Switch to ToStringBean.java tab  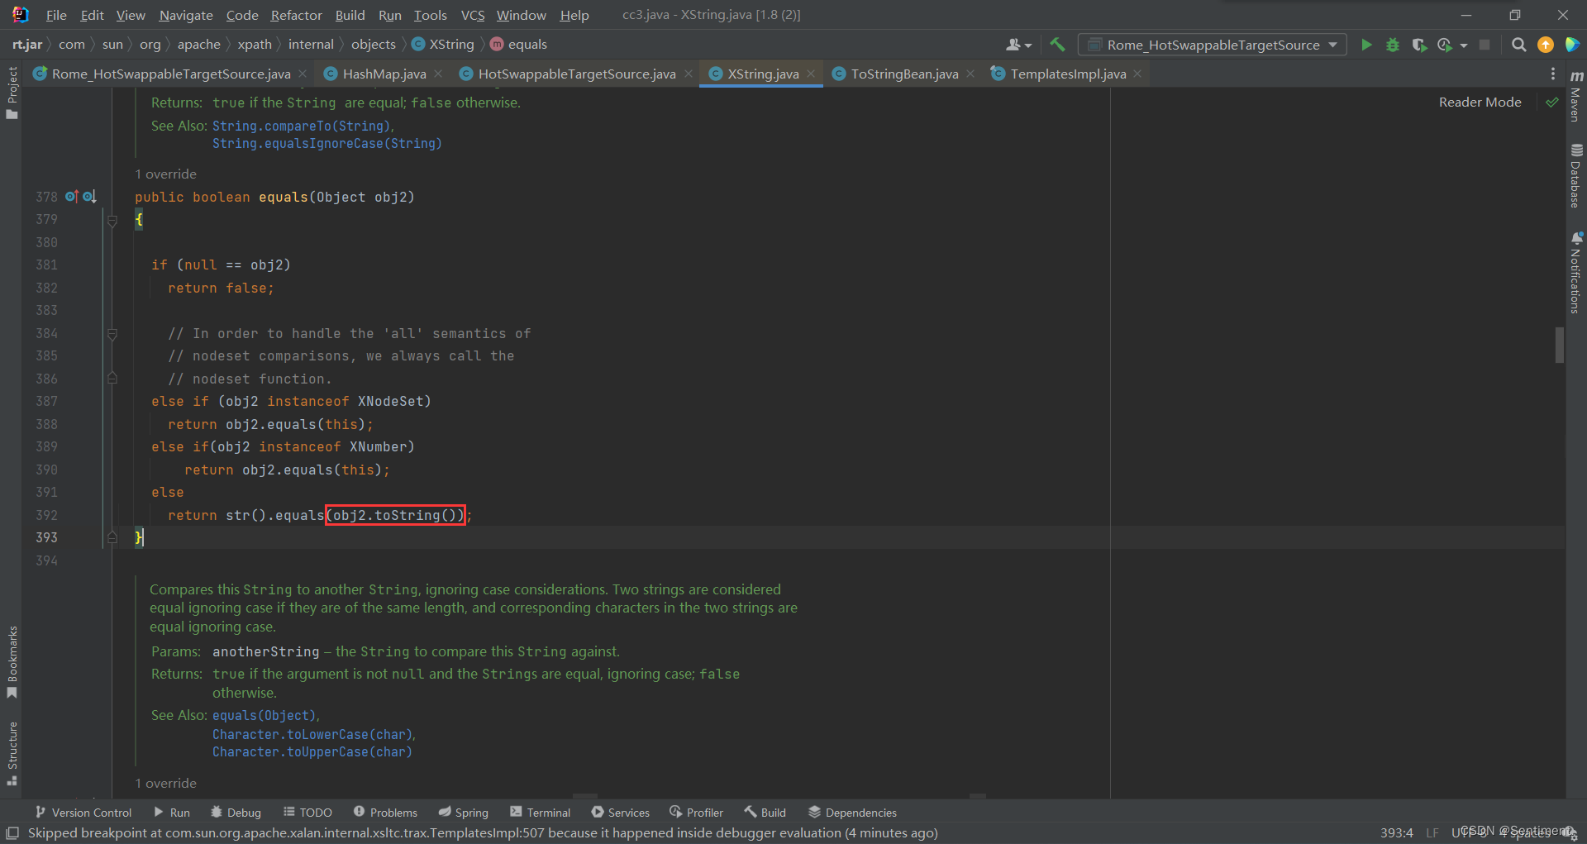click(904, 74)
